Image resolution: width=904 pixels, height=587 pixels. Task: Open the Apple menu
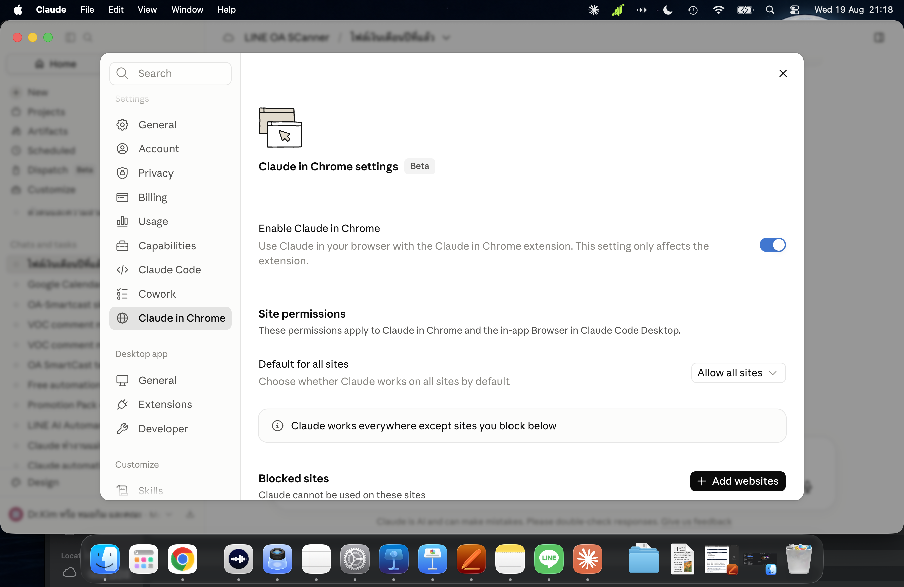(x=18, y=9)
